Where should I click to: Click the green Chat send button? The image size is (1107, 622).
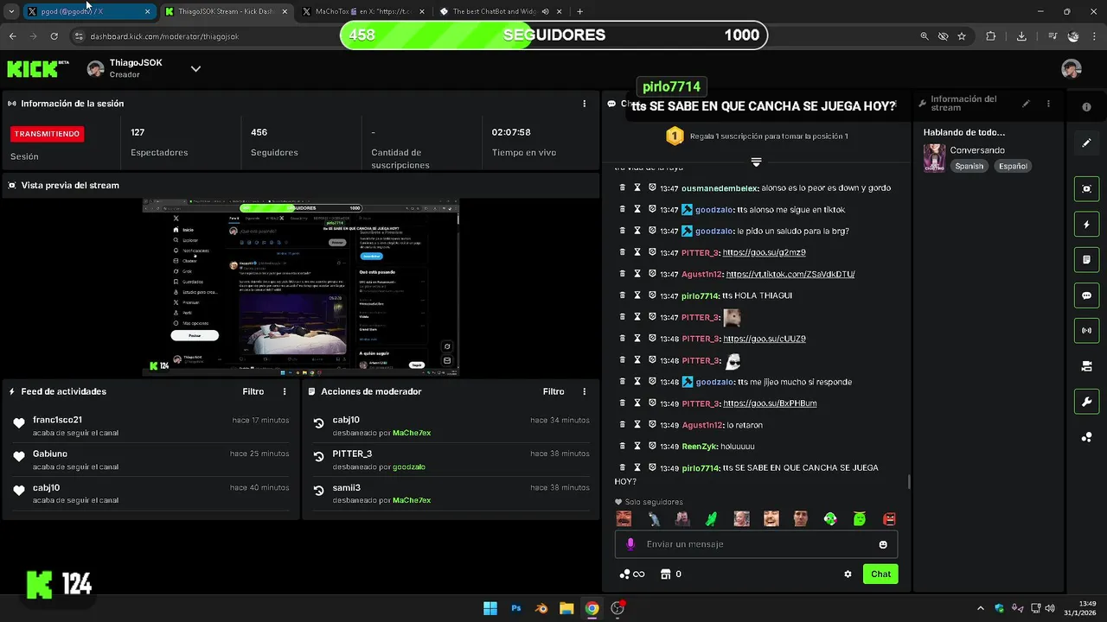(x=880, y=574)
